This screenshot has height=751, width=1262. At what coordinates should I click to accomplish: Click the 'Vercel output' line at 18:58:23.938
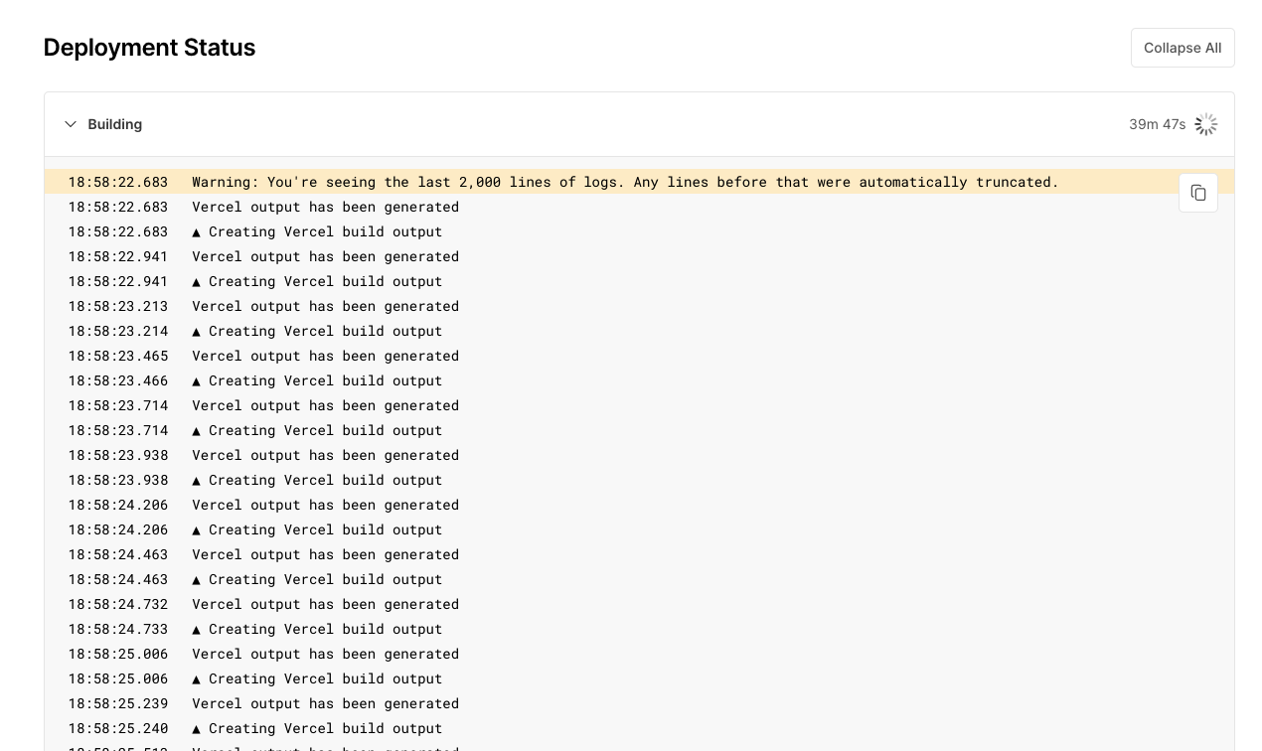640,455
